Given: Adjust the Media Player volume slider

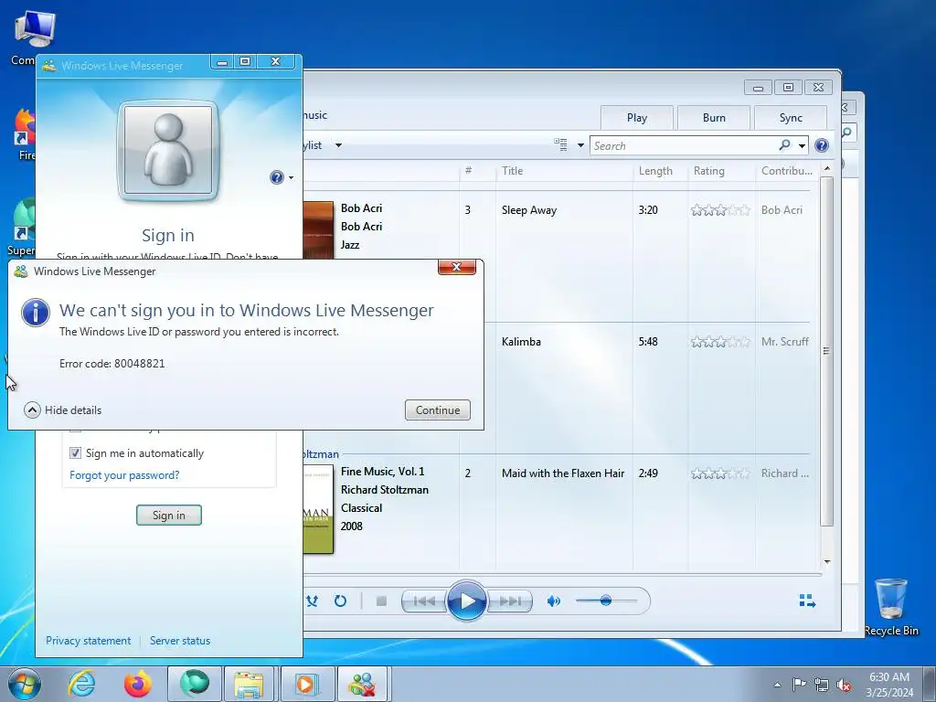Looking at the screenshot, I should pos(606,601).
